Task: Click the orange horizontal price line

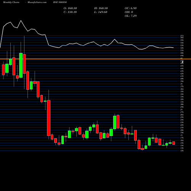Action: [95, 59]
